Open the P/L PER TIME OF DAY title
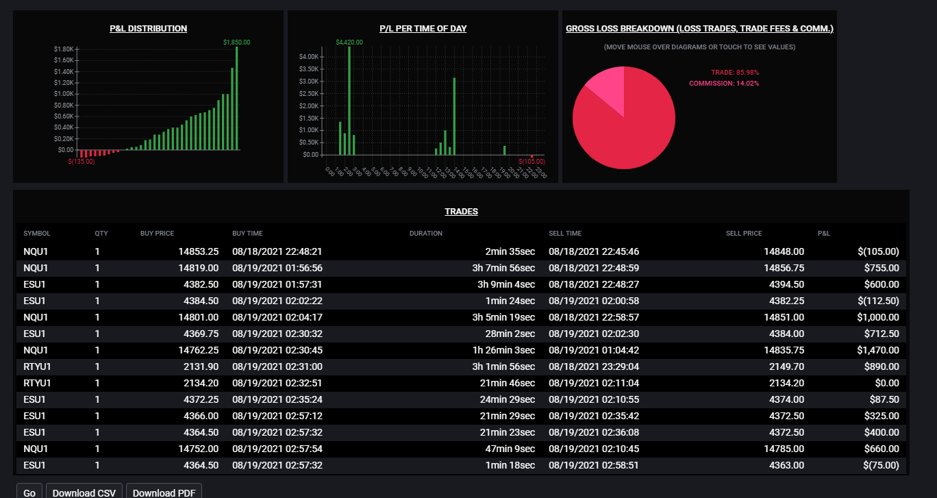Screen dimensions: 937x498 tap(423, 29)
